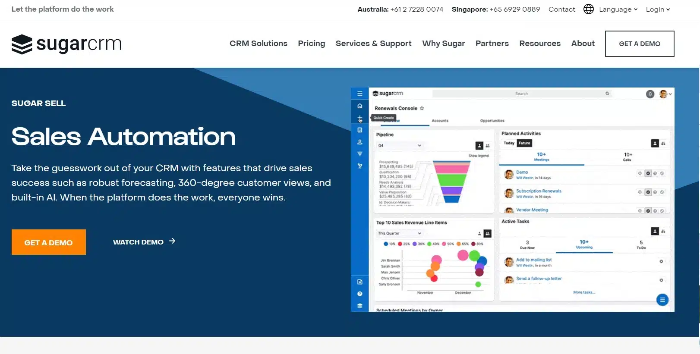Click the pipeline filter icon in sidebar
The width and height of the screenshot is (700, 354).
[359, 154]
